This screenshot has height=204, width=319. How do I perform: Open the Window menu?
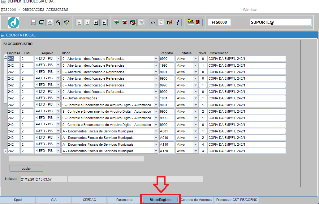click(250, 10)
